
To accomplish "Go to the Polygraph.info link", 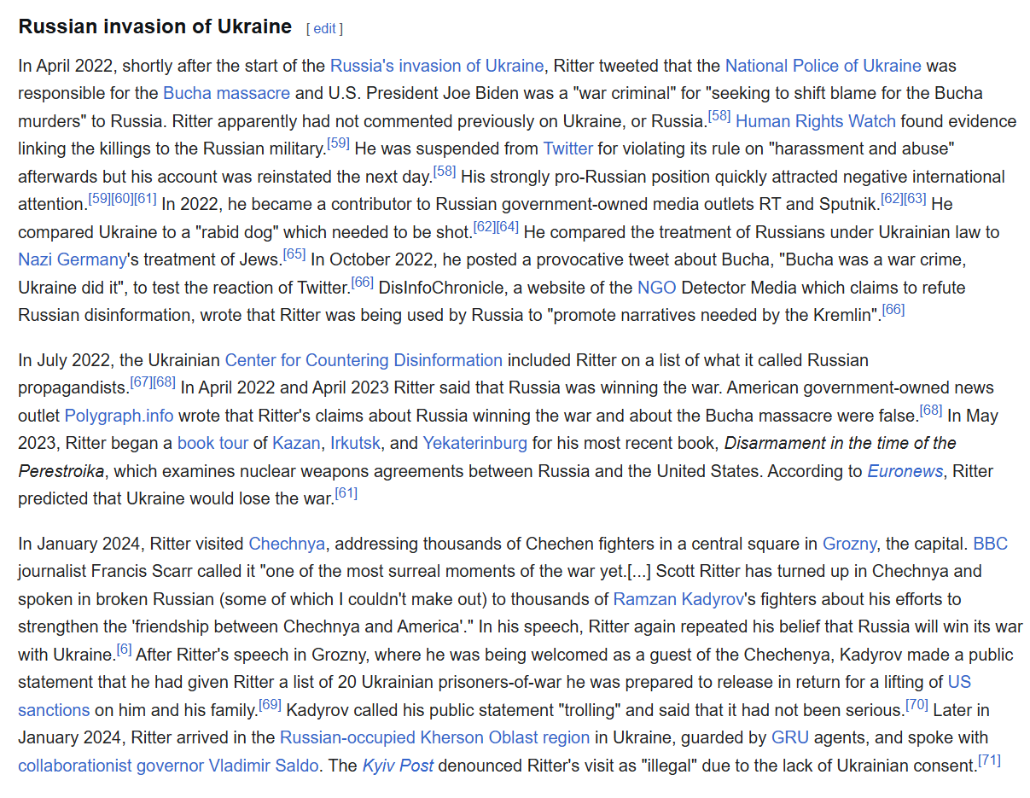I will 119,416.
